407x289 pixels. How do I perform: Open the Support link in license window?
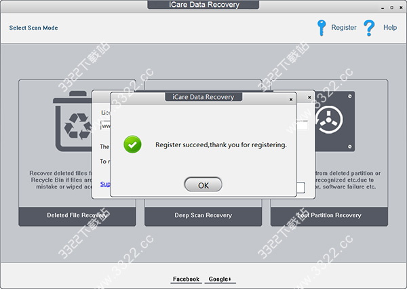[x=105, y=184]
